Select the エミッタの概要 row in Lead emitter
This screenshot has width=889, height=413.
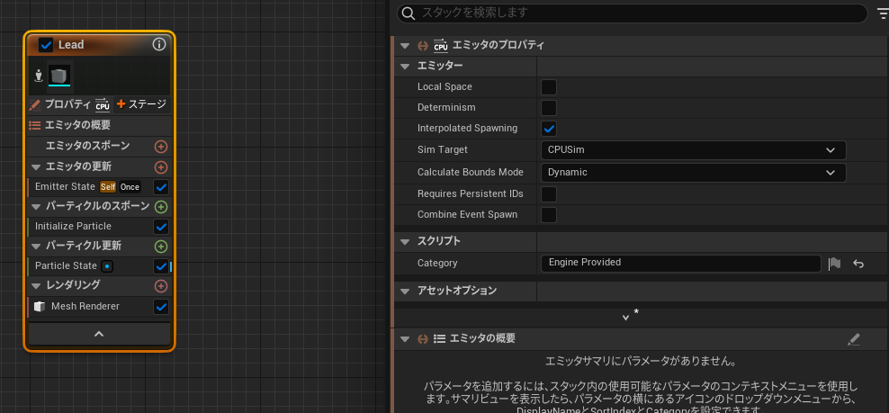pos(99,125)
